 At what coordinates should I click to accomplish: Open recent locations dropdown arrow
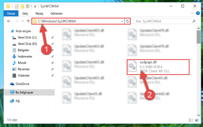pyautogui.click(x=23, y=21)
